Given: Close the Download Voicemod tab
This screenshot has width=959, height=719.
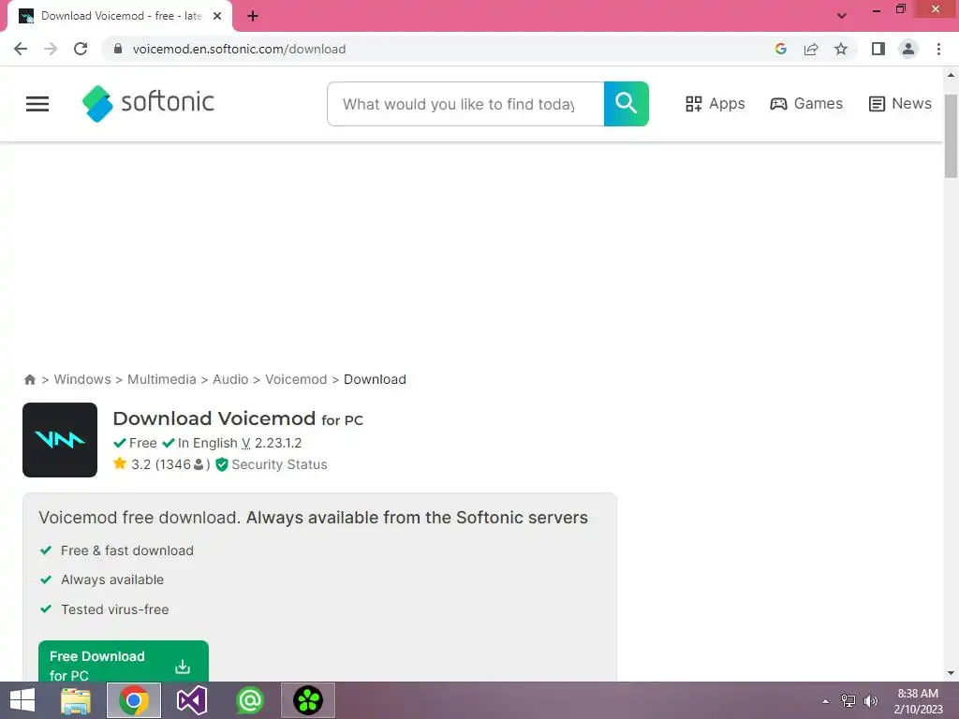Looking at the screenshot, I should [217, 16].
